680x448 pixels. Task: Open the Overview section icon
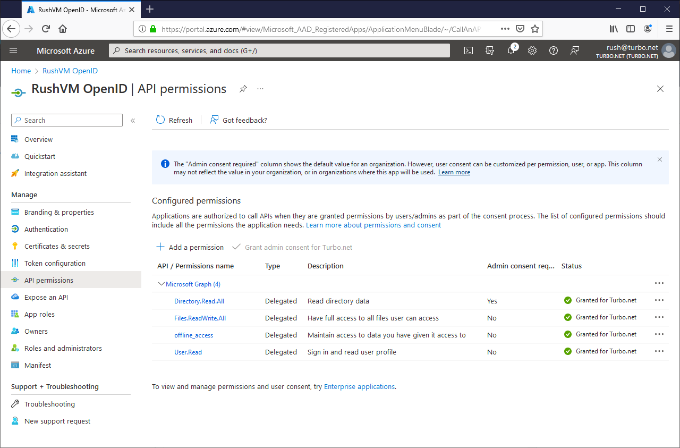[14, 139]
